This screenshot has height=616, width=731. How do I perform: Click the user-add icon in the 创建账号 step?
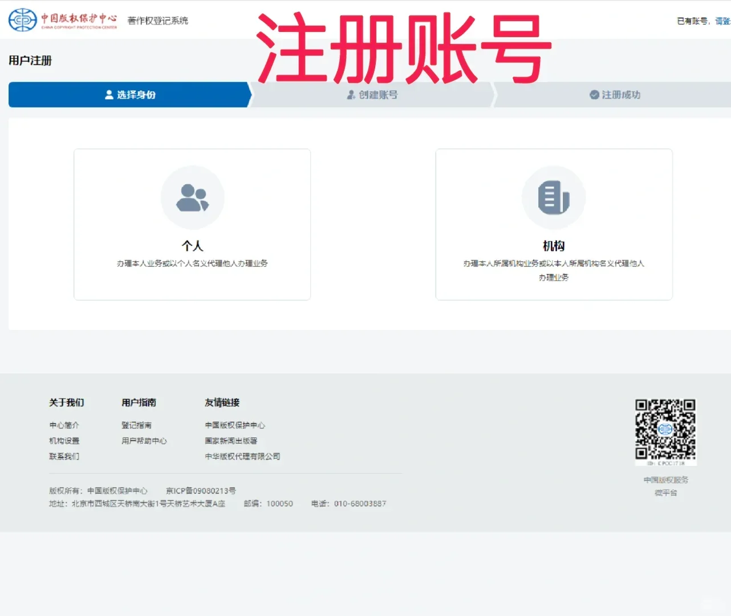point(350,95)
